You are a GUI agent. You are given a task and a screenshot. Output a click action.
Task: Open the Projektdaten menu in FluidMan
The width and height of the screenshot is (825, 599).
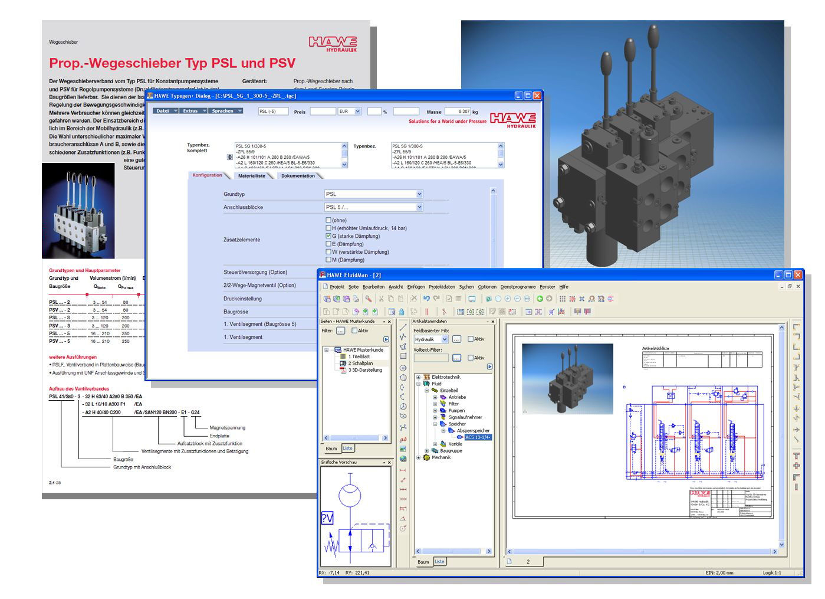click(x=442, y=287)
